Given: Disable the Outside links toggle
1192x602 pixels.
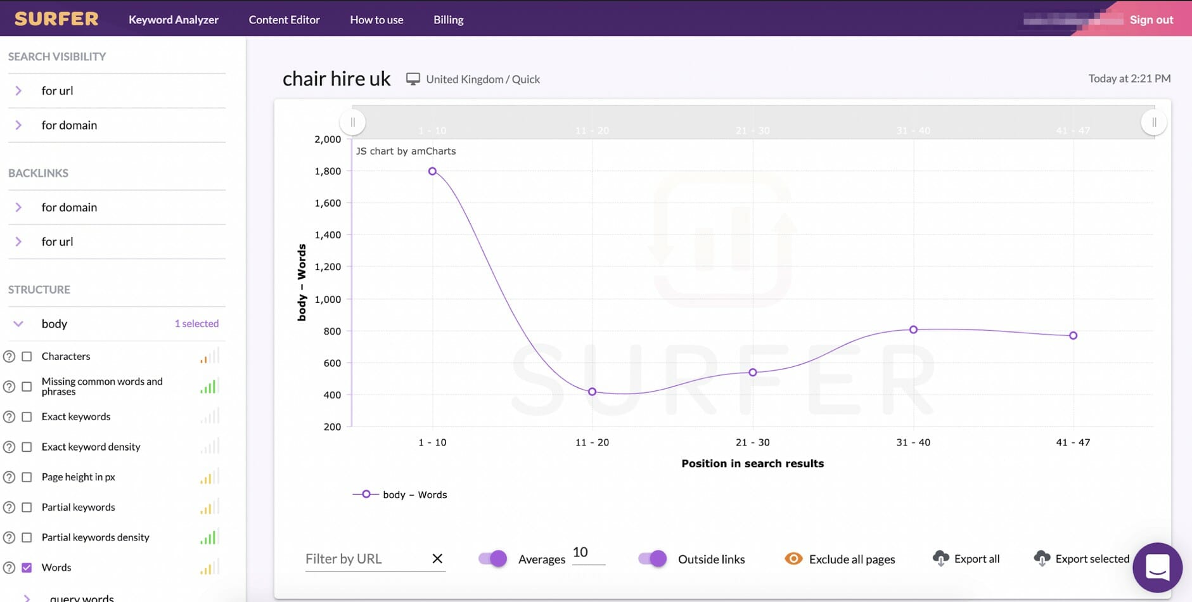Looking at the screenshot, I should click(x=652, y=558).
